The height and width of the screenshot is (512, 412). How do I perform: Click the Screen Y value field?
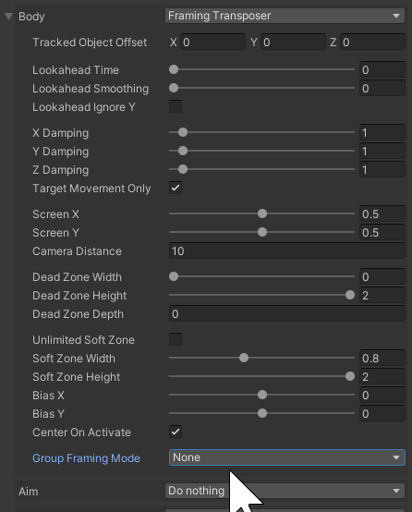[382, 233]
